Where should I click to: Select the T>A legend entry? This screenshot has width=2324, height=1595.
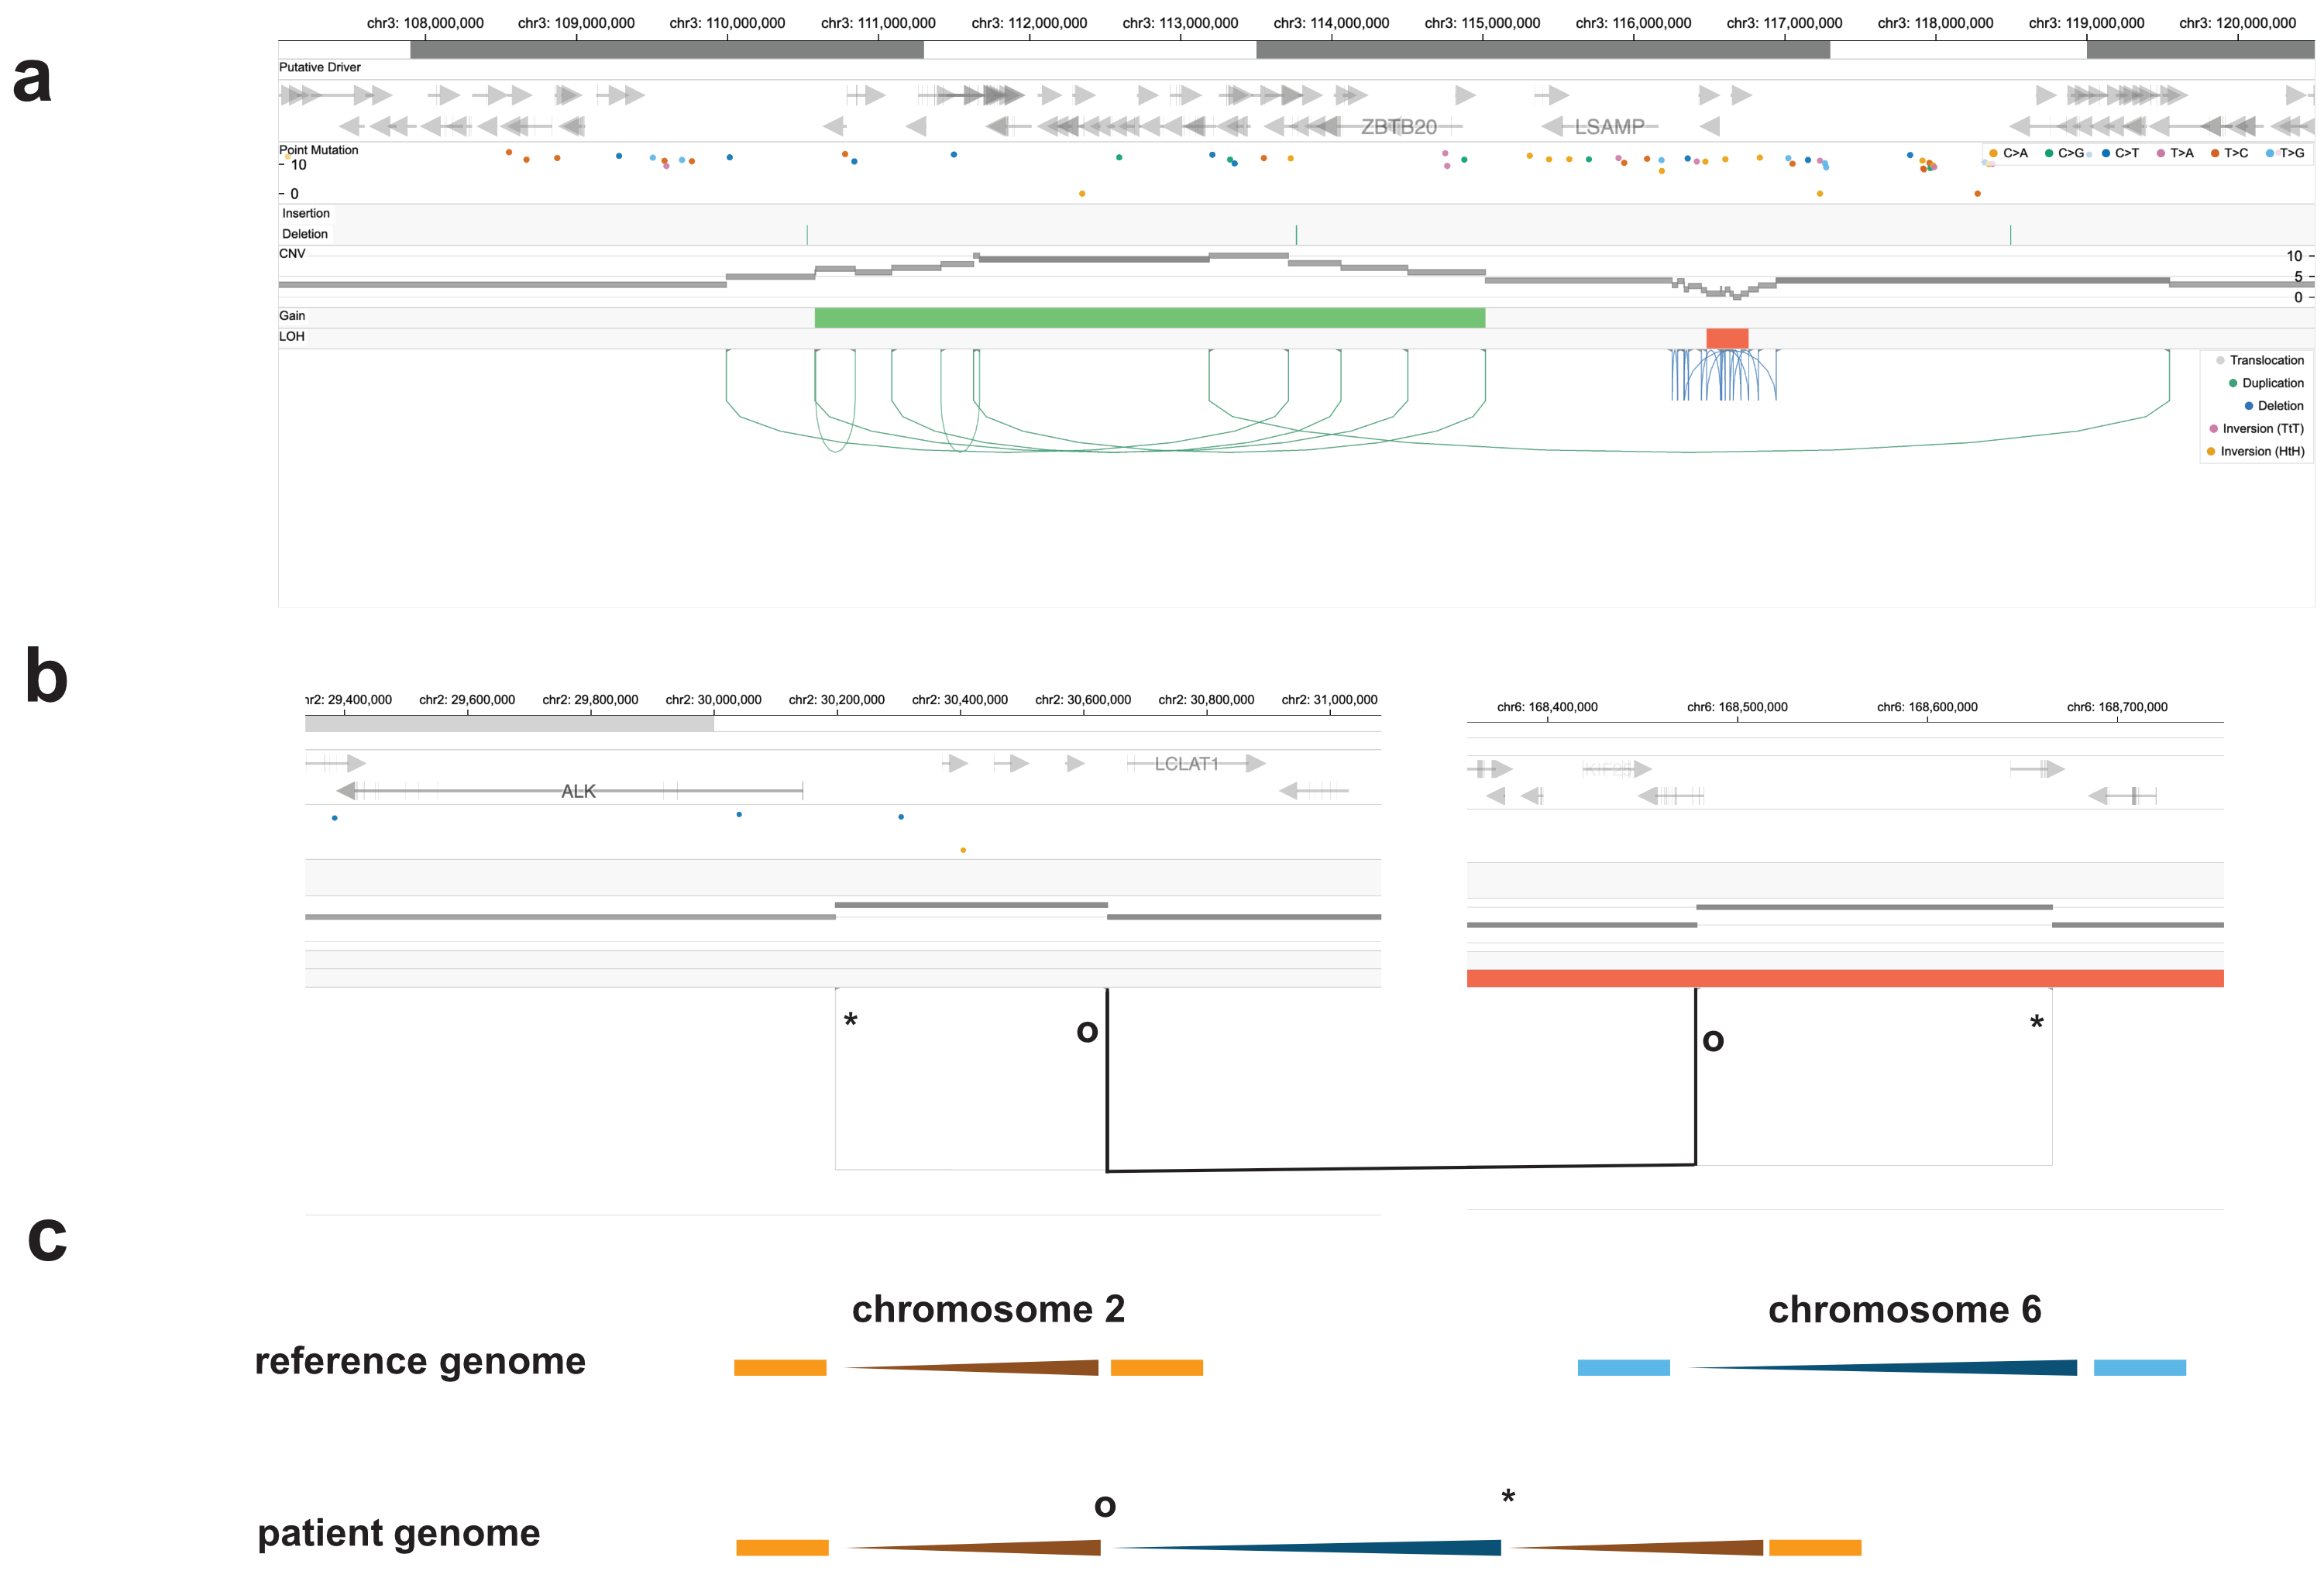pyautogui.click(x=2175, y=153)
